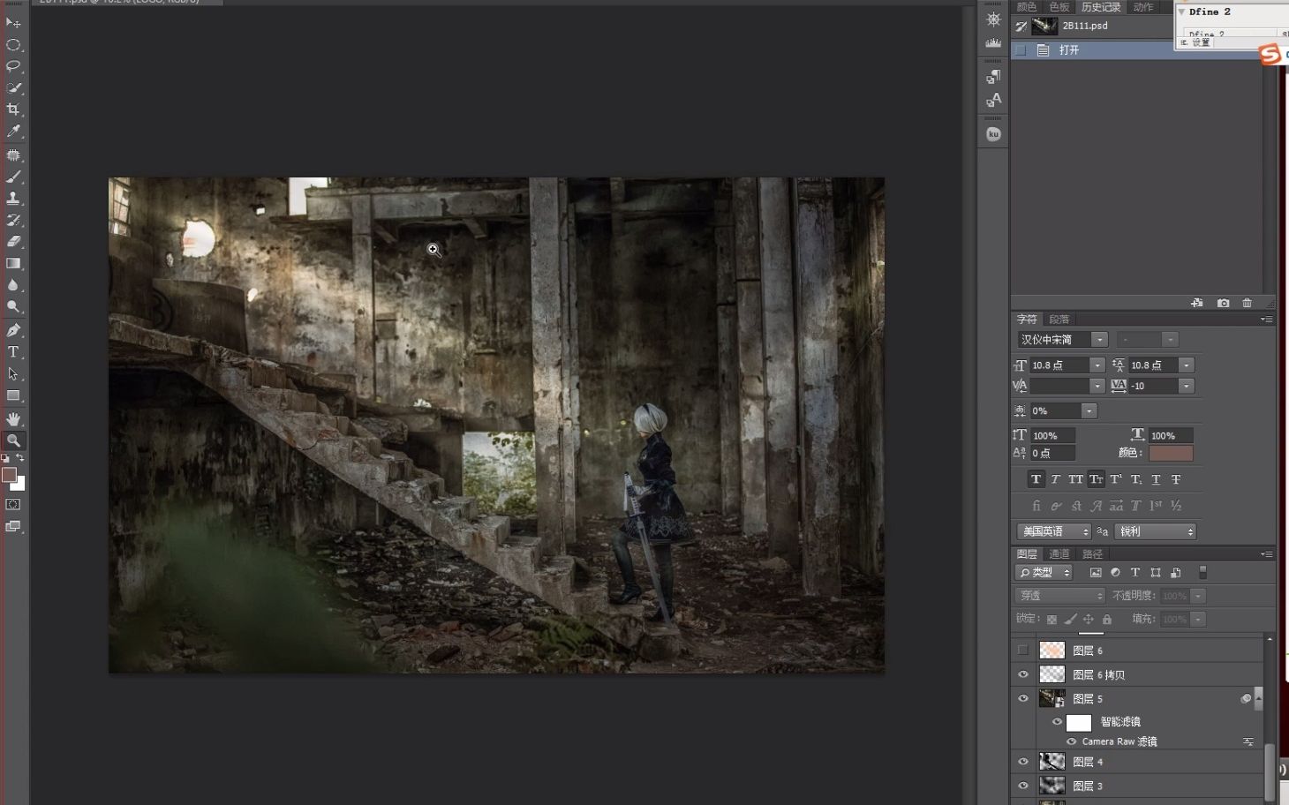Select the Path Selection tool
The width and height of the screenshot is (1289, 805).
click(13, 373)
